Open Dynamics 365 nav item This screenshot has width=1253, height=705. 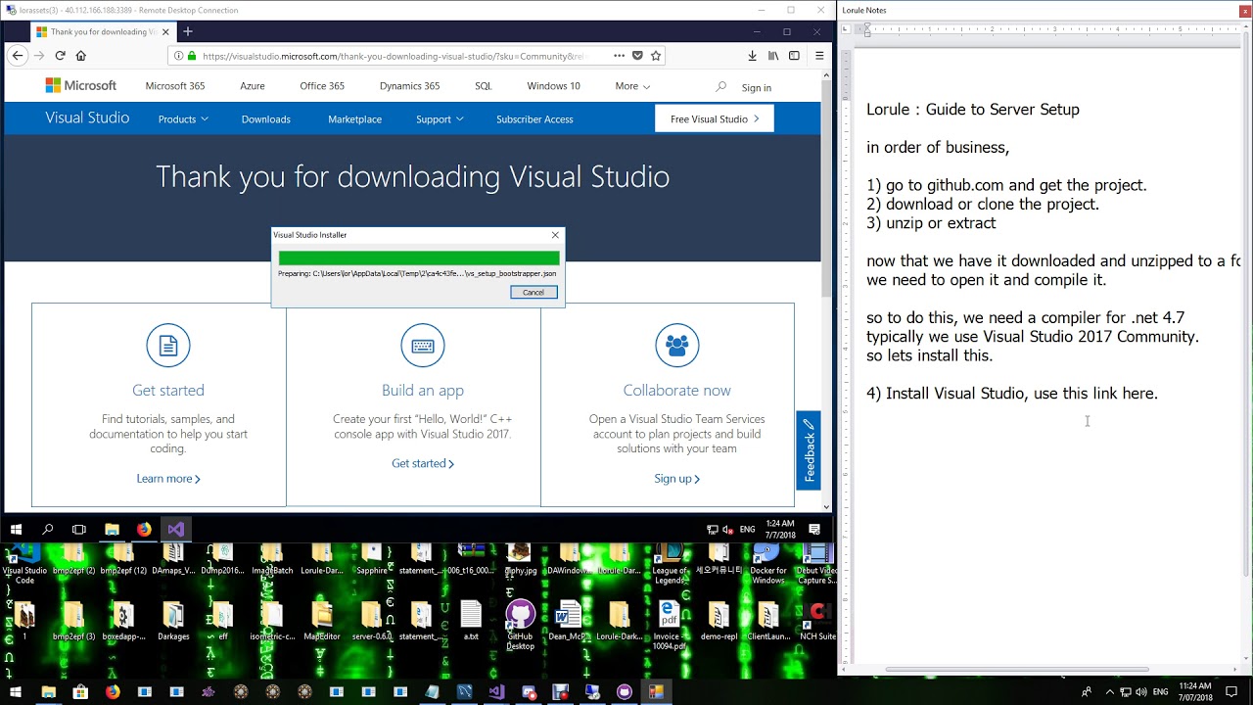[409, 86]
